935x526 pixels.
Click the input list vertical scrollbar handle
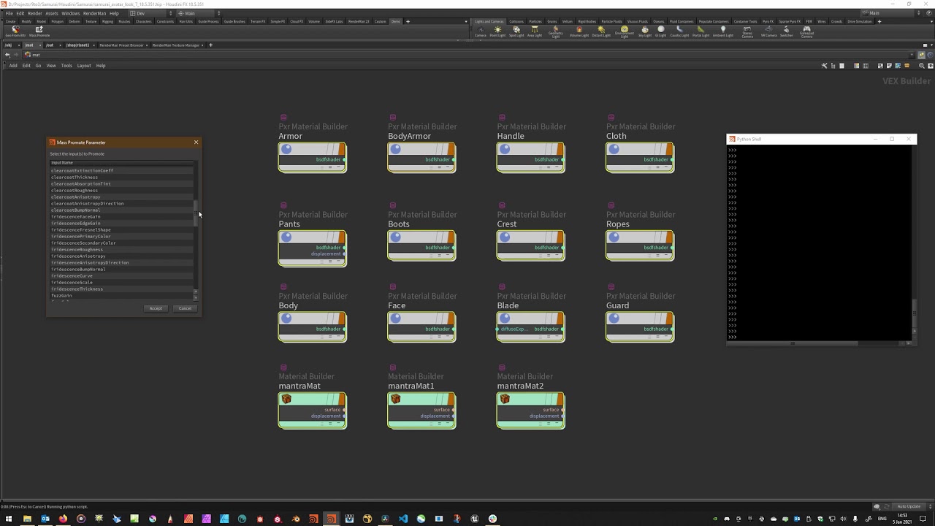195,213
